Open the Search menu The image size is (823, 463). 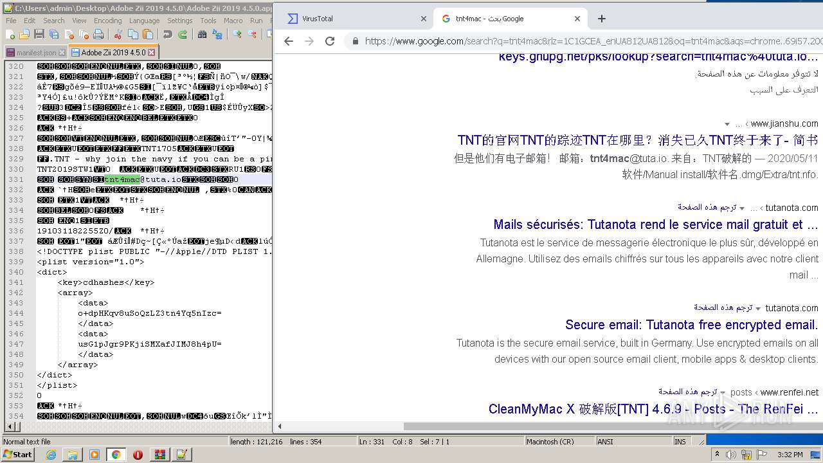click(54, 21)
